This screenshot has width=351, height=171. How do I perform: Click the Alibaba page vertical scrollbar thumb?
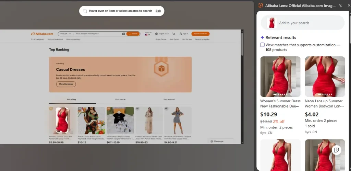pyautogui.click(x=242, y=45)
